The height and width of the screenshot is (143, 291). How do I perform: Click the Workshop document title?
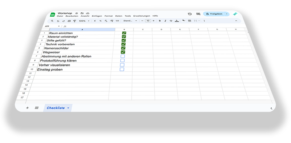(x=65, y=13)
